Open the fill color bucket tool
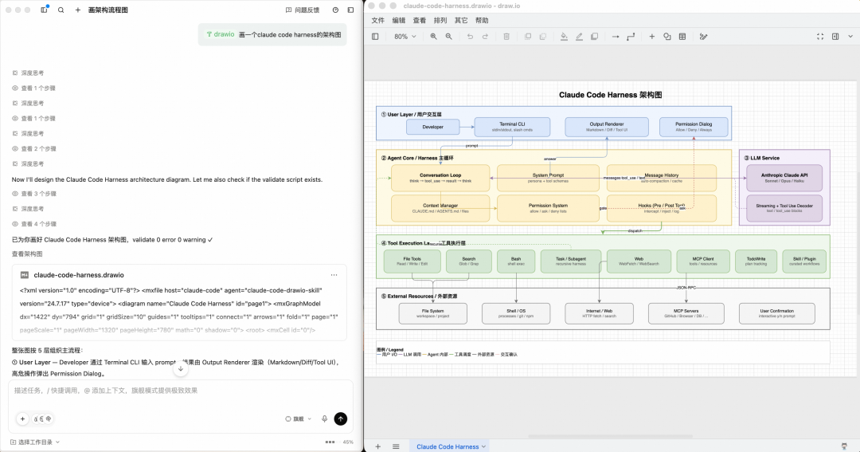The image size is (860, 452). click(x=564, y=37)
